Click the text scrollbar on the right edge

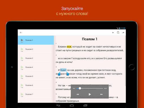pyautogui.click(x=125, y=61)
